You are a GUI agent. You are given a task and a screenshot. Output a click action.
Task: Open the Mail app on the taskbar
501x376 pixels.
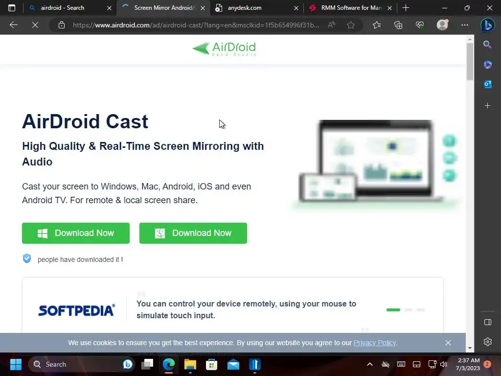(233, 364)
